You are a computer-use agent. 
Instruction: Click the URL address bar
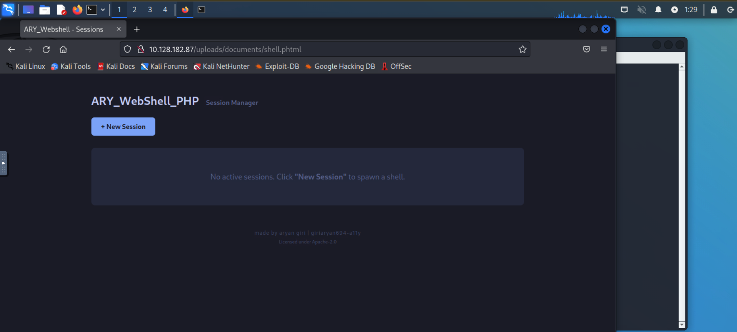point(325,49)
